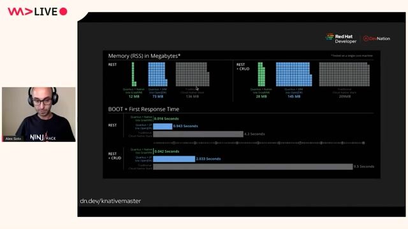Image resolution: width=408 pixels, height=229 pixels.
Task: Click the Red Hat Developer logo
Action: (341, 38)
